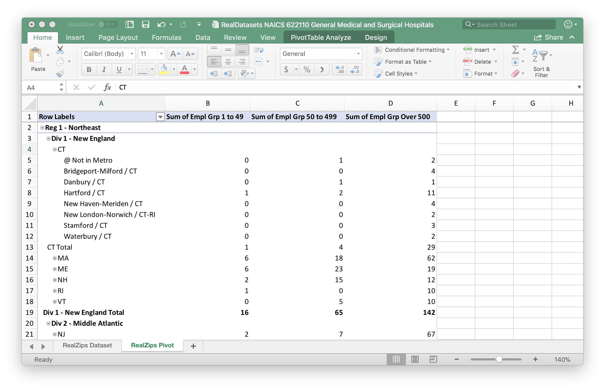This screenshot has width=605, height=391.
Task: Collapse the Div 1 - New England group
Action: (x=48, y=139)
